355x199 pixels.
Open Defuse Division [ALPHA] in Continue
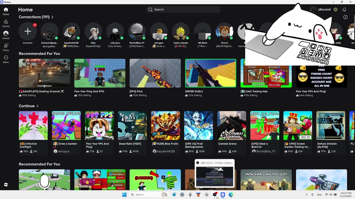(x=331, y=125)
